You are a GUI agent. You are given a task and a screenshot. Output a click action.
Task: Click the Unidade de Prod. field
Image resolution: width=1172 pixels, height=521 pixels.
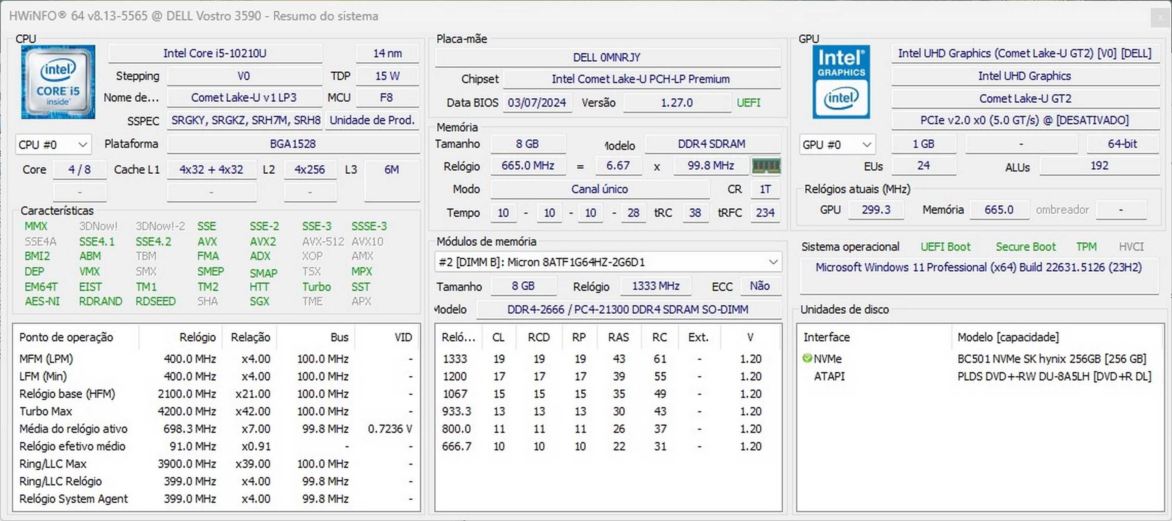pos(372,120)
